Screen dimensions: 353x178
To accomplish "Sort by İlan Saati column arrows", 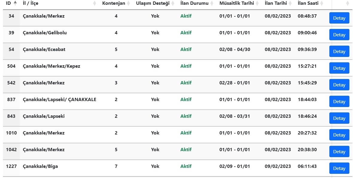I will pos(322,3).
